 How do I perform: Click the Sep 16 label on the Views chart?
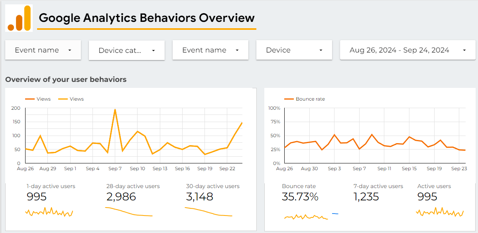click(x=182, y=168)
